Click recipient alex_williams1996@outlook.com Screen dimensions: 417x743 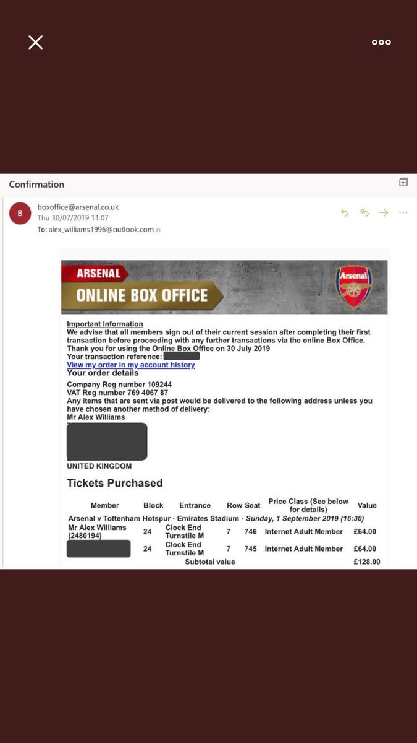(101, 229)
